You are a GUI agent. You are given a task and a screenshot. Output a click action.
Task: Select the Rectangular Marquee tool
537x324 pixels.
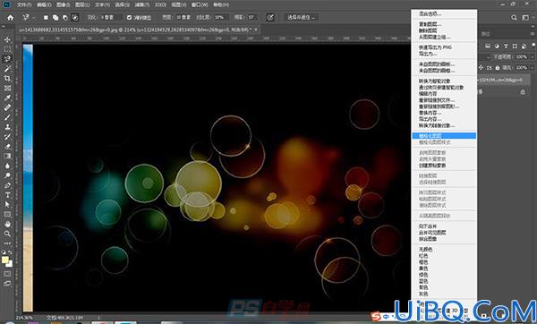point(7,49)
